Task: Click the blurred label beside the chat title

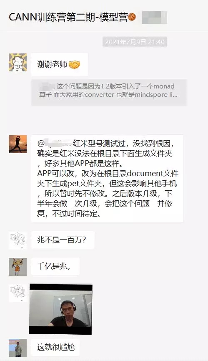Action: pyautogui.click(x=155, y=17)
